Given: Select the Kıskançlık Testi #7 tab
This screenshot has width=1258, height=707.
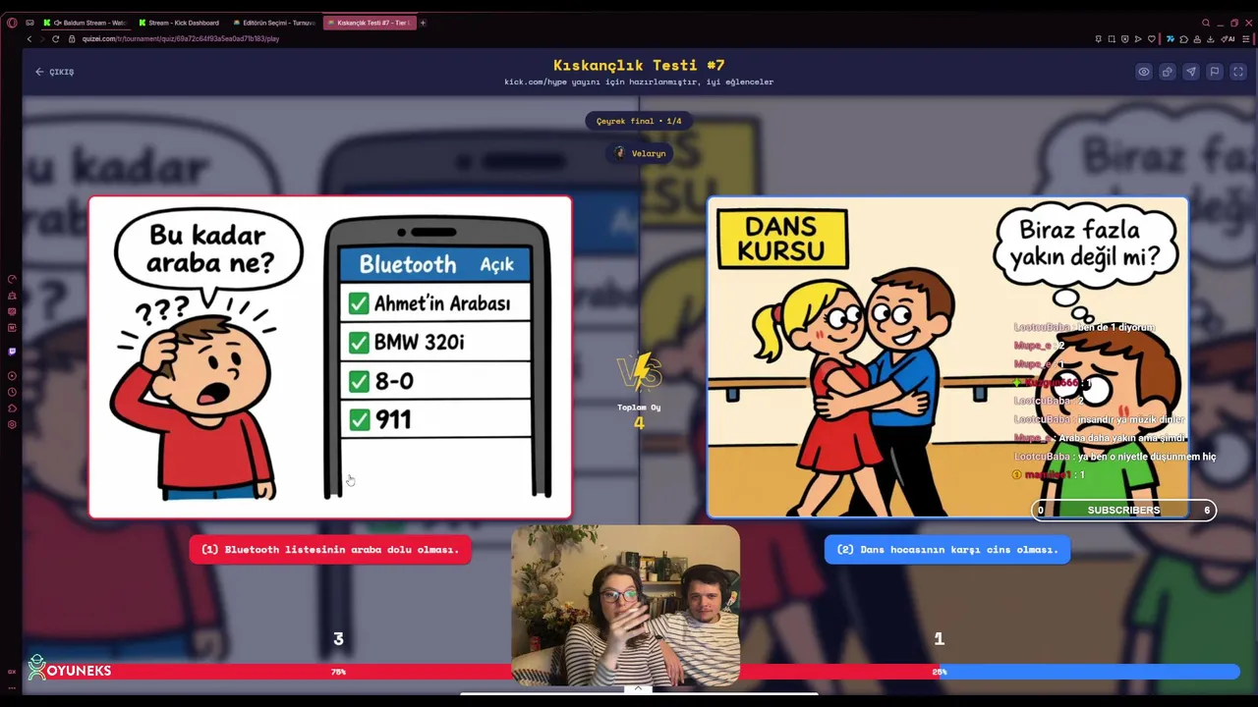Looking at the screenshot, I should point(370,23).
